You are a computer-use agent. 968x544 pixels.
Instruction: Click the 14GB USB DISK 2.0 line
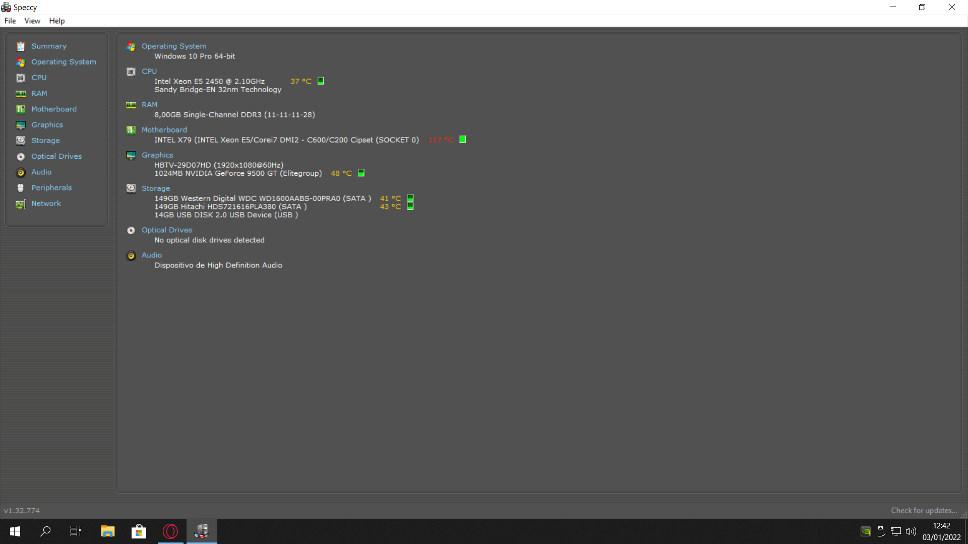226,215
